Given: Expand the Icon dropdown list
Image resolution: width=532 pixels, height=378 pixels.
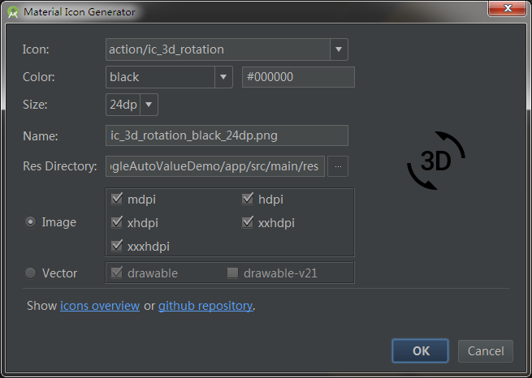Looking at the screenshot, I should coord(339,49).
